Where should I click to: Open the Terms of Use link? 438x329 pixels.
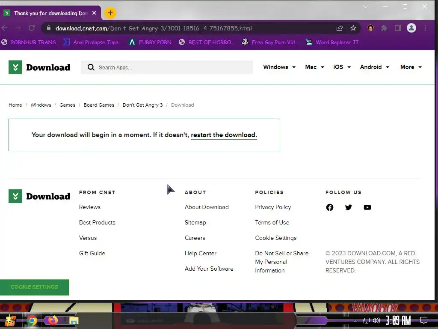(272, 223)
